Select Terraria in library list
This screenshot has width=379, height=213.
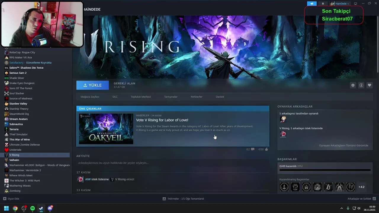(14, 129)
